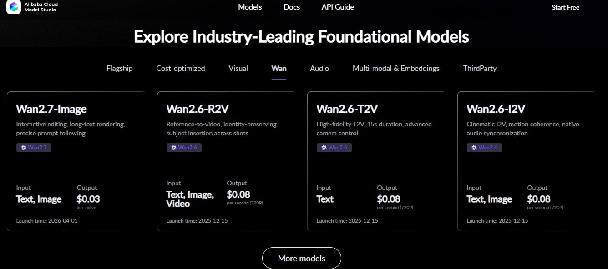Open the Multi-modal & Embeddings tab
Screen dimensions: 608x269
tap(396, 68)
